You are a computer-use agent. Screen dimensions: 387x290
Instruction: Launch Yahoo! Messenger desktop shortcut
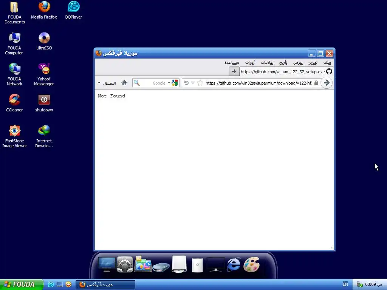[44, 74]
